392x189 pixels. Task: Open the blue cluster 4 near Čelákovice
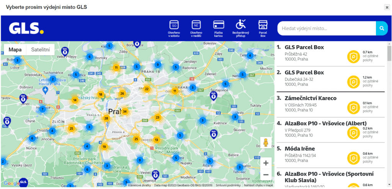(250, 56)
